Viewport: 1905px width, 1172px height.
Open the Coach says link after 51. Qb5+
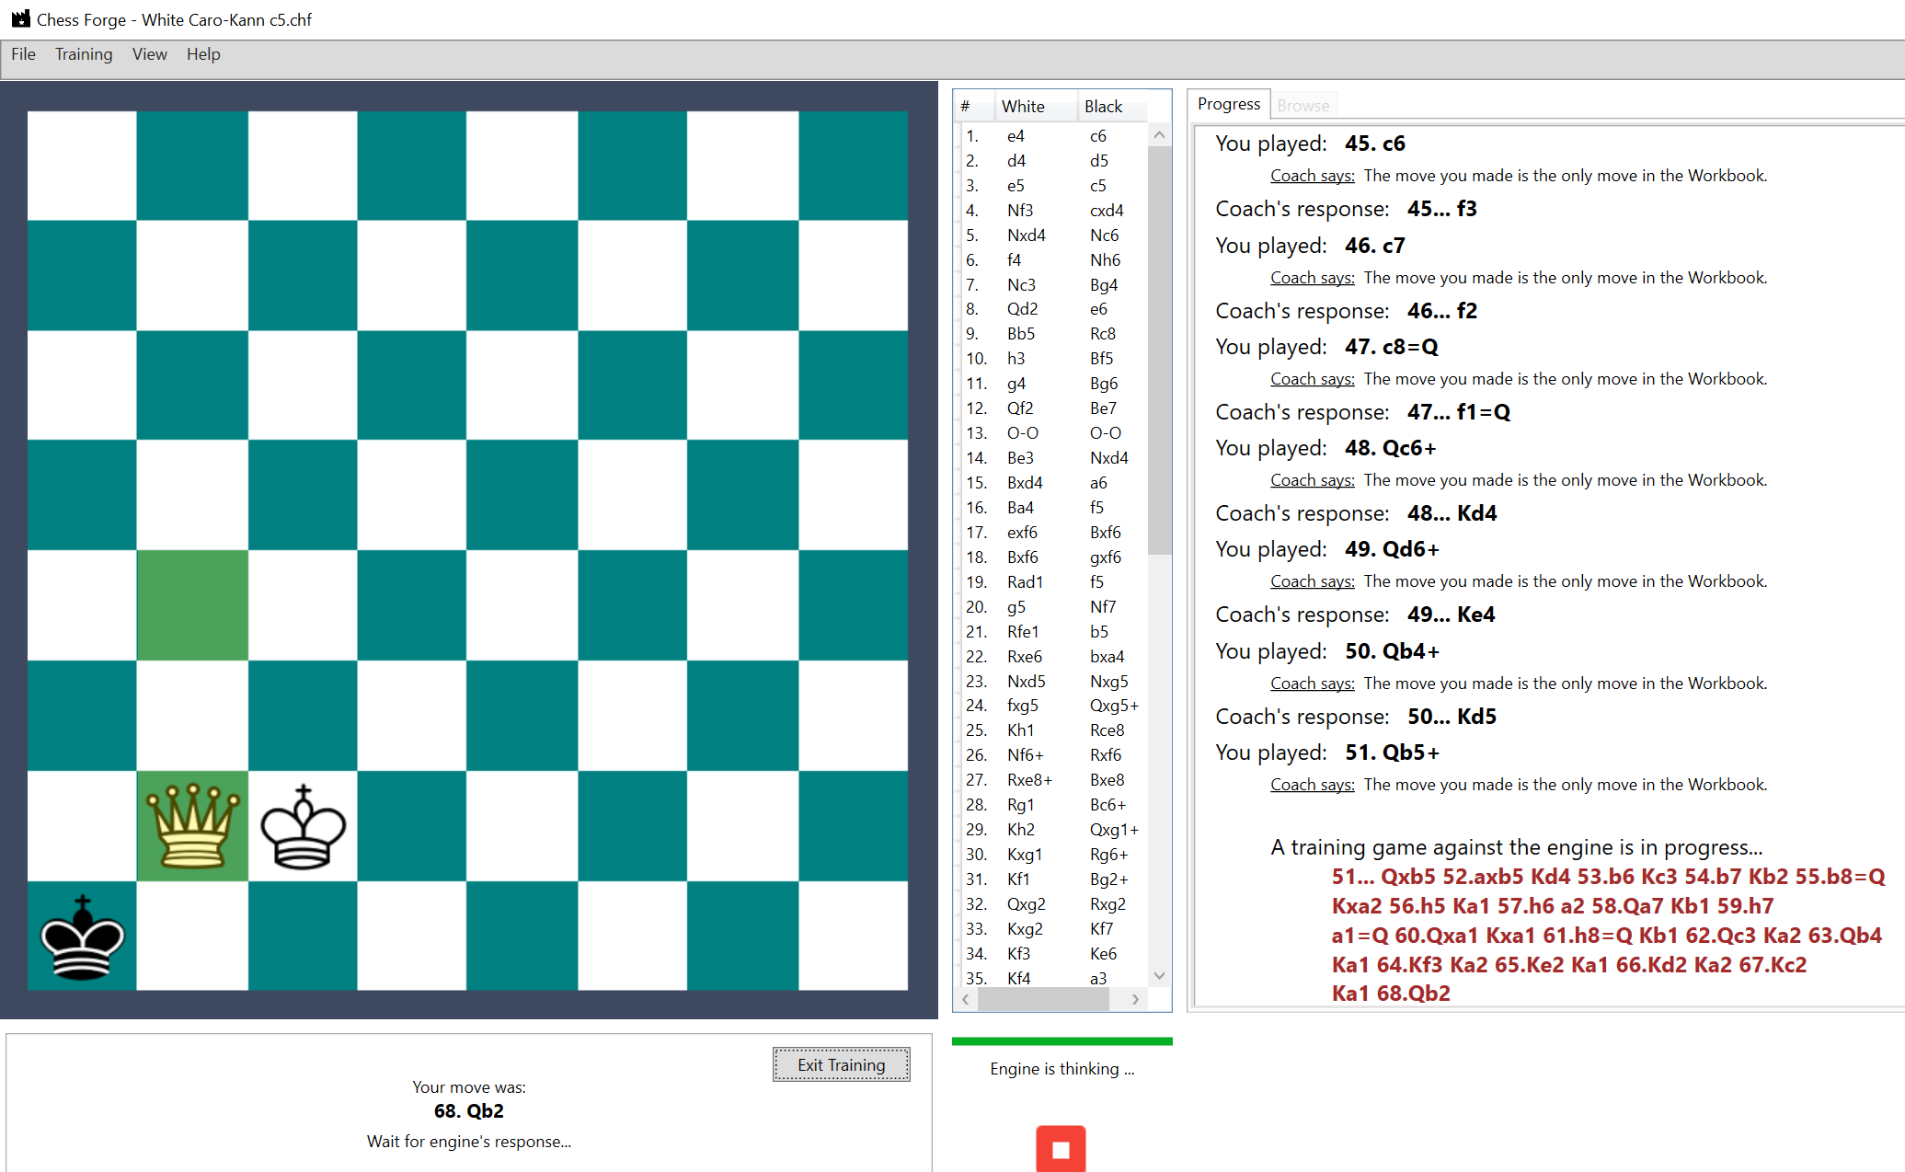click(1312, 784)
